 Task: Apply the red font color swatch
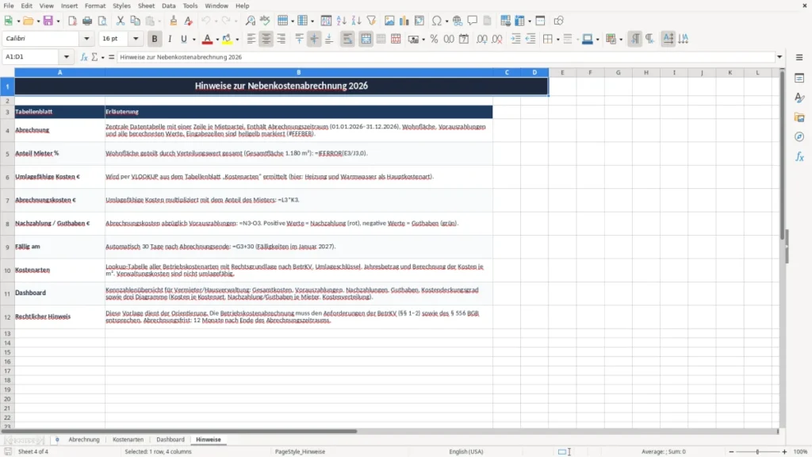click(207, 39)
